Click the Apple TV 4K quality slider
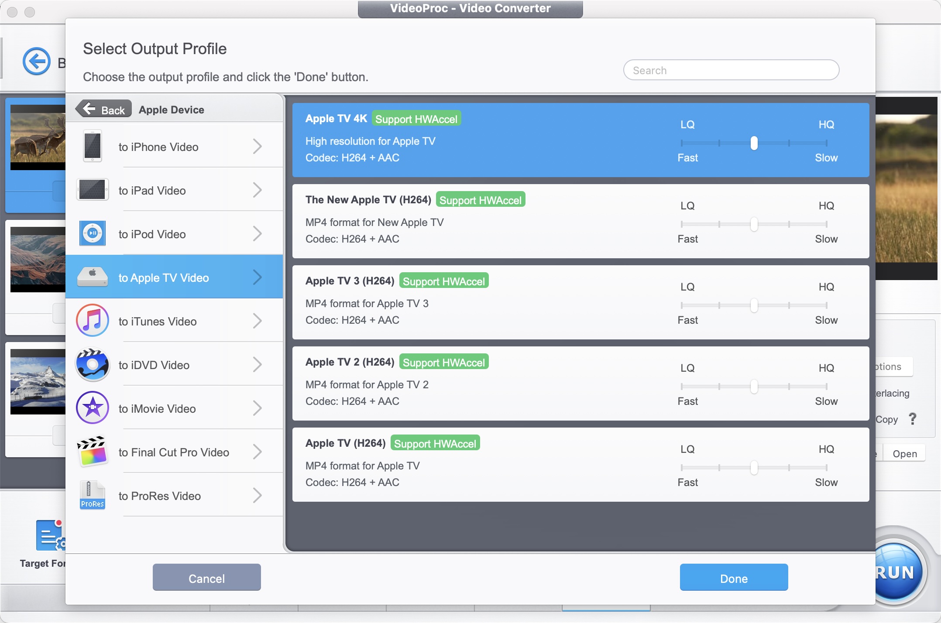Screen dimensions: 941x623 (x=754, y=143)
